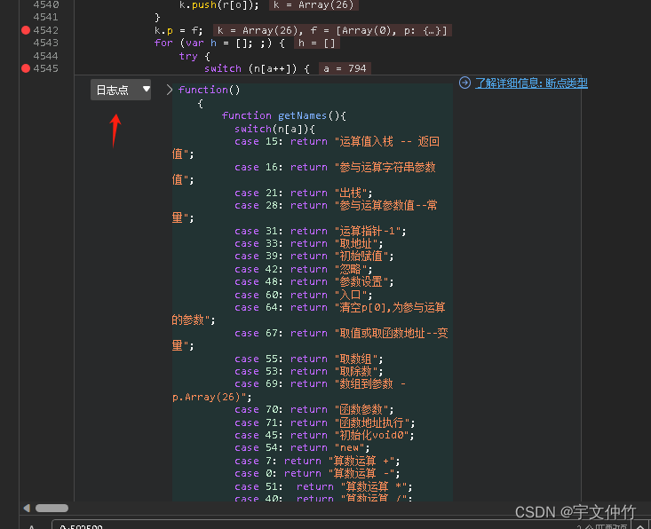This screenshot has height=529, width=651.
Task: Click the inline value 'h = []'
Action: click(x=317, y=43)
